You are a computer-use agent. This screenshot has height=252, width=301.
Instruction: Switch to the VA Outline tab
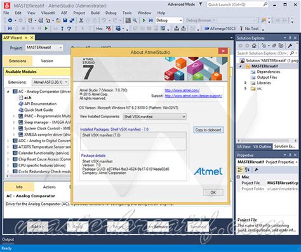262,147
